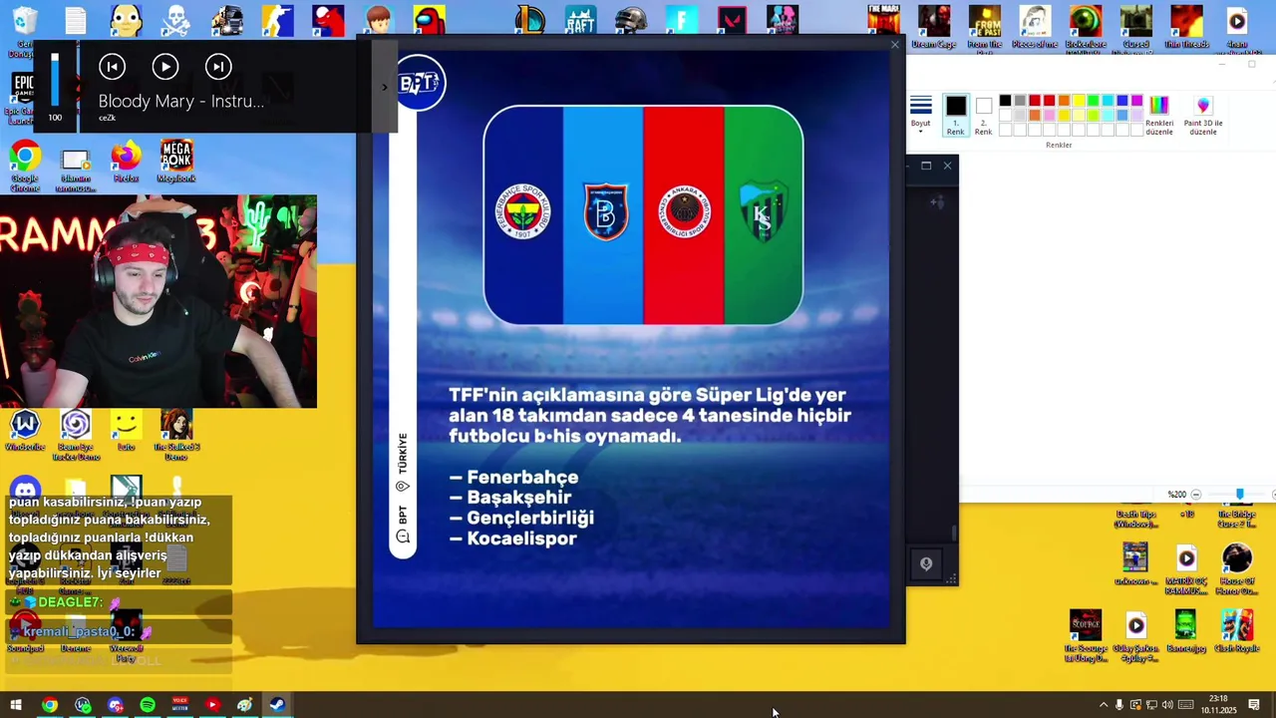
Task: Click the Gençlerbirliği crest in image
Action: click(684, 210)
